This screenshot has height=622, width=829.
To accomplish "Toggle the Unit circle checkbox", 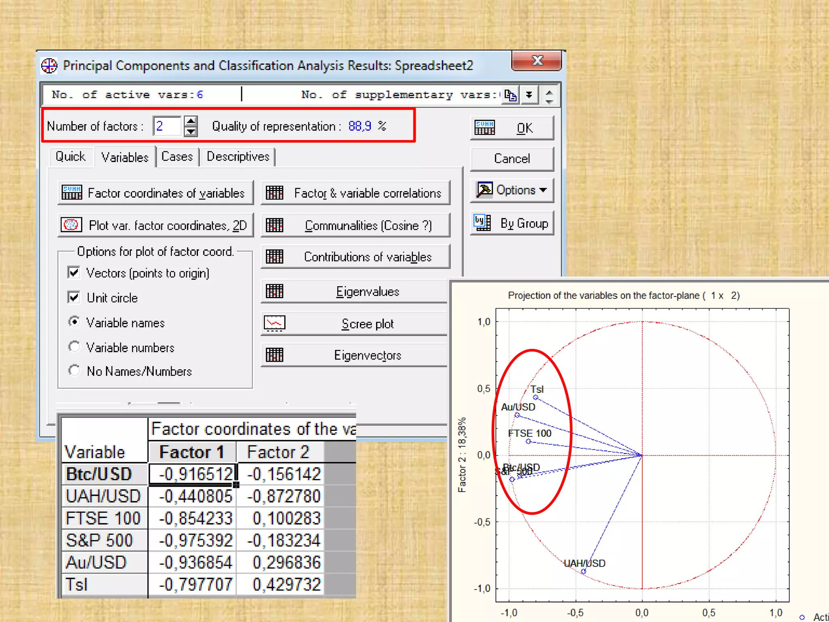I will [74, 298].
